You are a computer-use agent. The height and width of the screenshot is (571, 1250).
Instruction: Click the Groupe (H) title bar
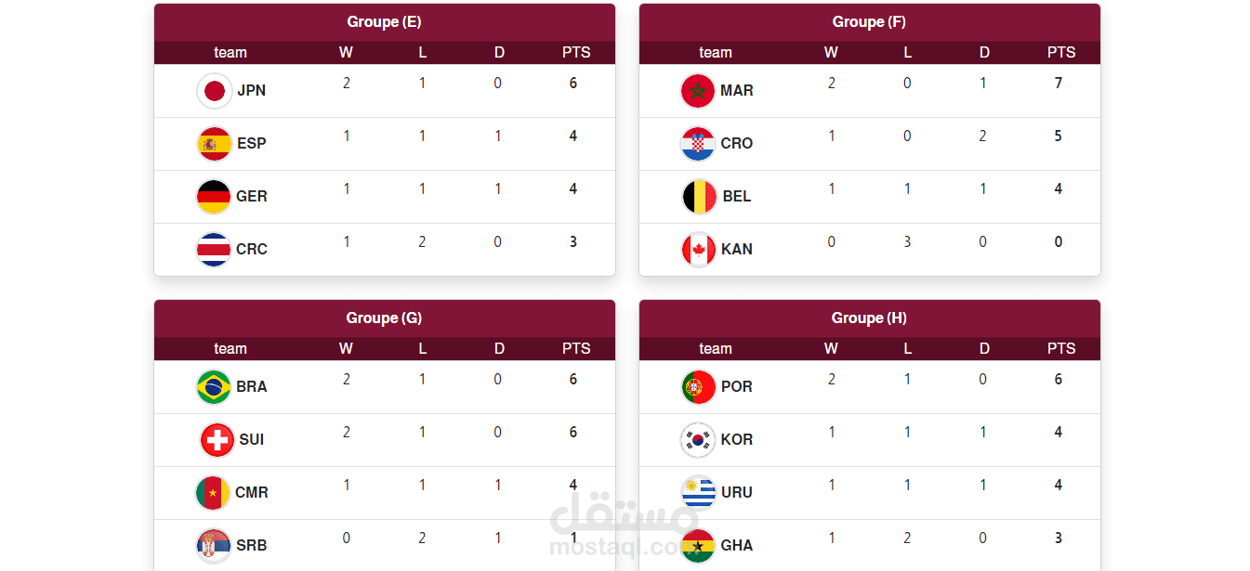tap(870, 318)
